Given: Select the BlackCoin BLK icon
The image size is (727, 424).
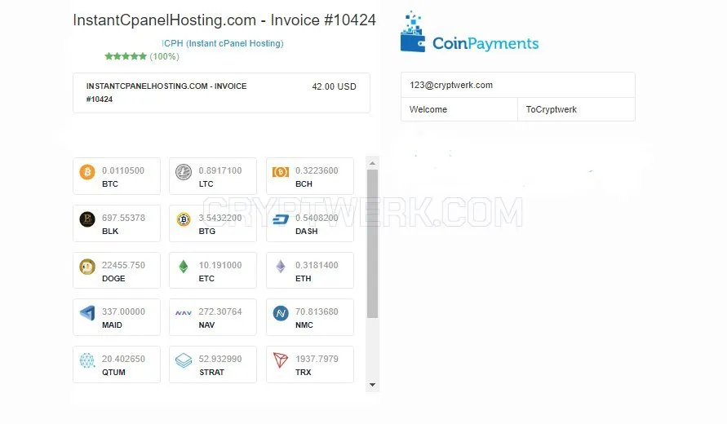Looking at the screenshot, I should pyautogui.click(x=87, y=219).
